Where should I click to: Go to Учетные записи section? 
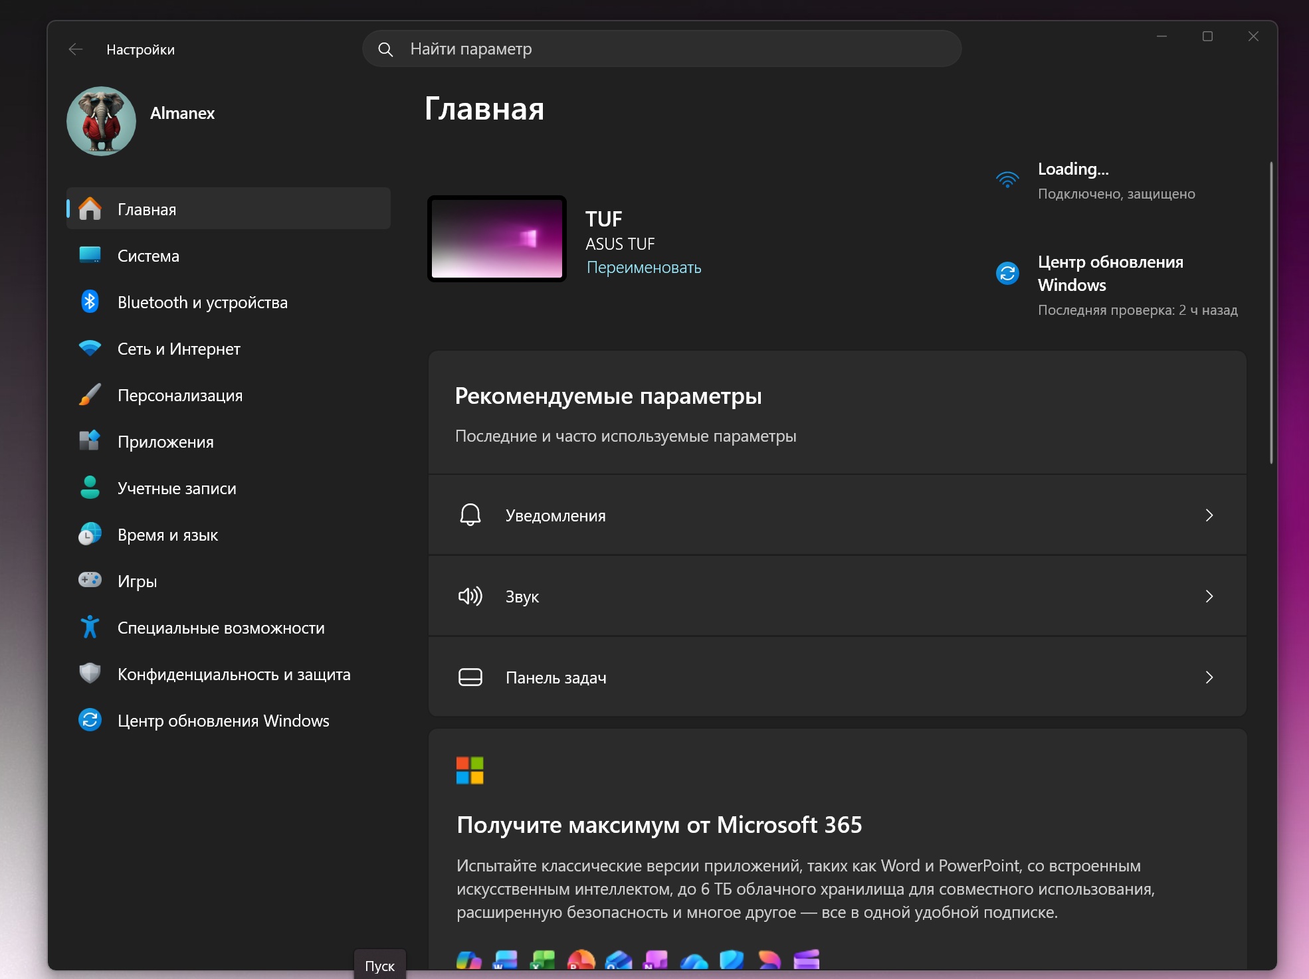point(229,488)
